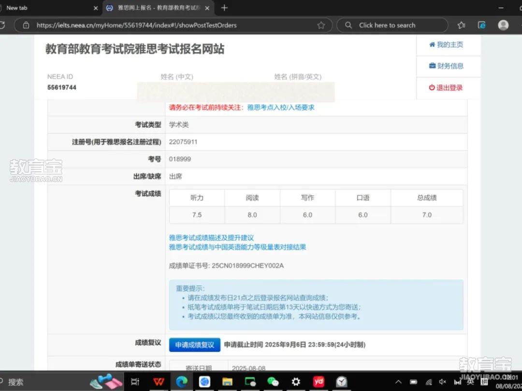
Task: Open Settings gear in the taskbar
Action: point(296,381)
